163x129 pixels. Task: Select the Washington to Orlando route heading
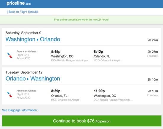(x=33, y=39)
